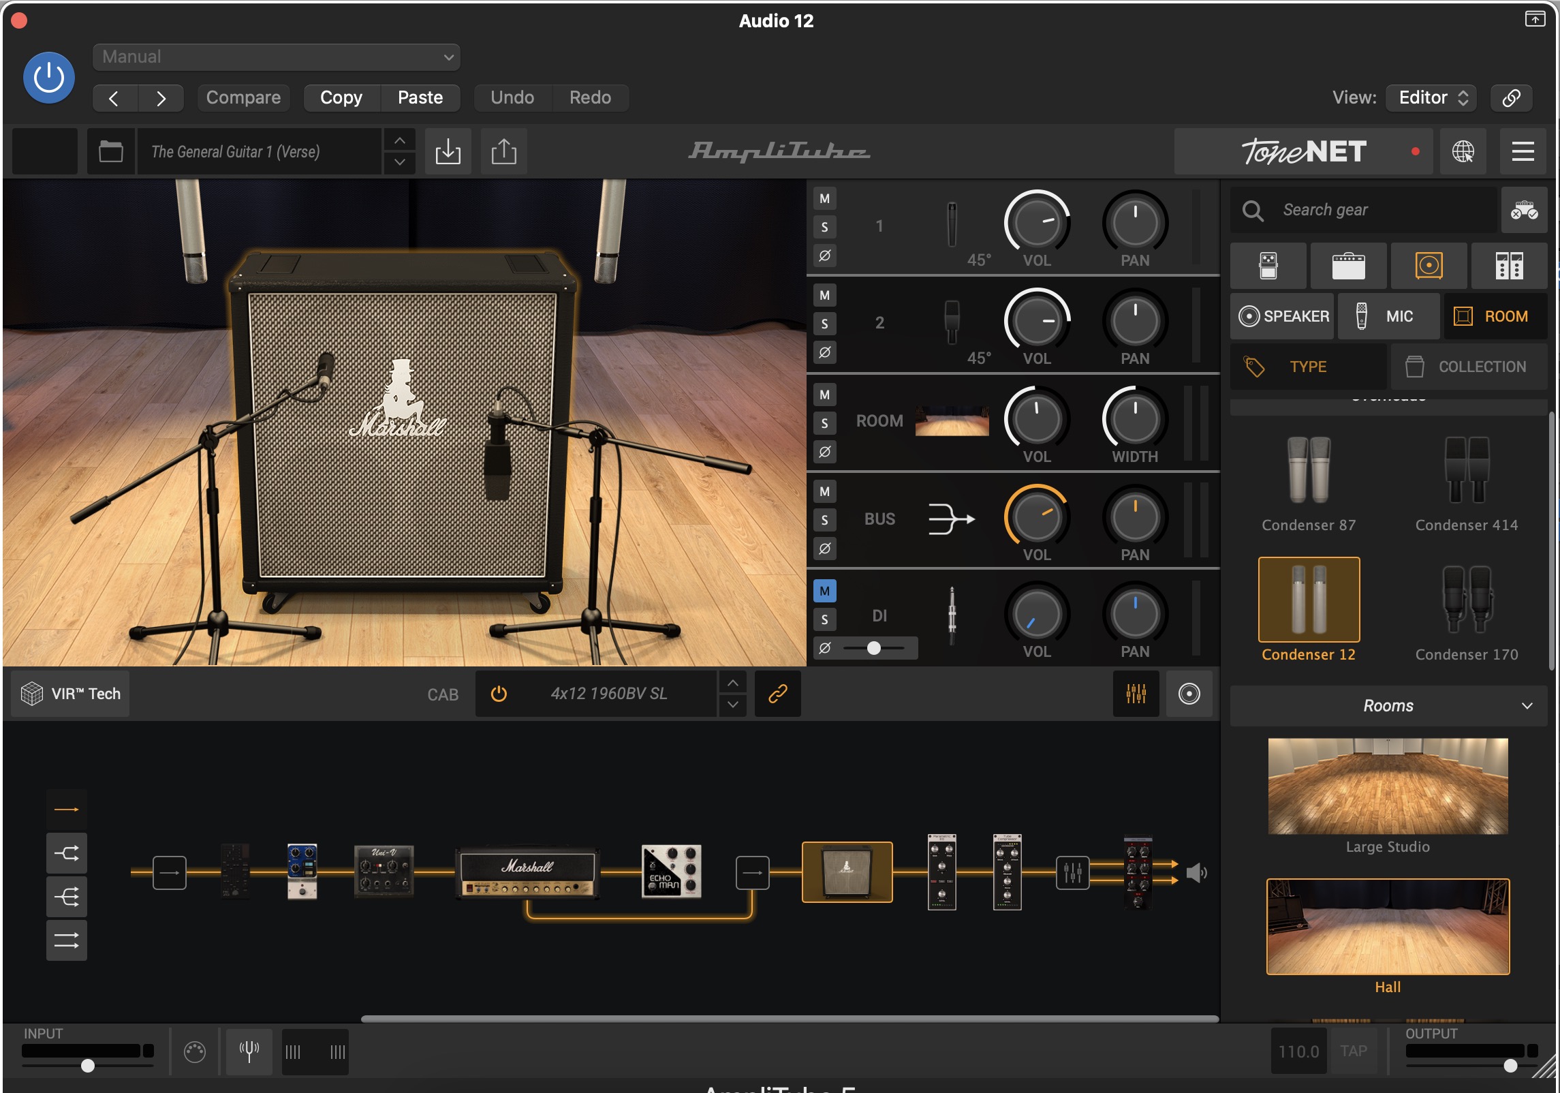1560x1093 pixels.
Task: Select the Uni-V pedal in chain
Action: (384, 872)
